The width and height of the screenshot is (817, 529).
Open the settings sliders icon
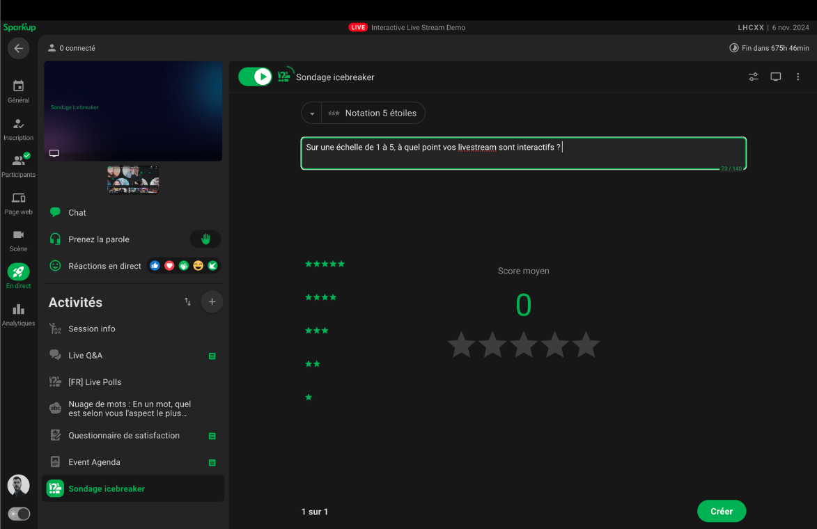(753, 77)
